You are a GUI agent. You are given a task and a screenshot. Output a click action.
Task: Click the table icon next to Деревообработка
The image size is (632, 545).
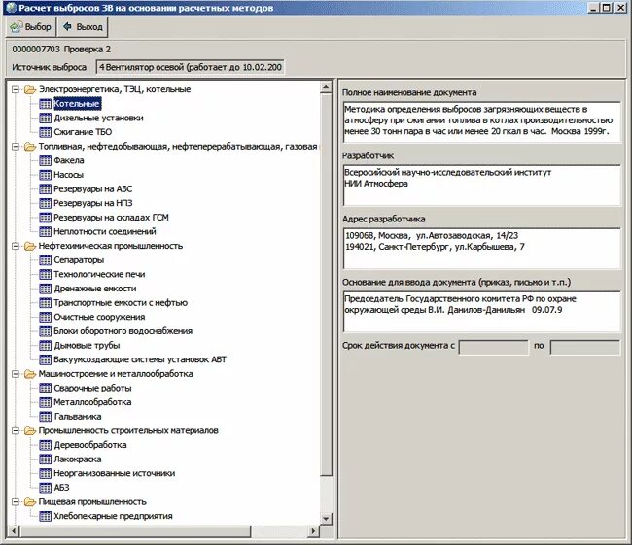(x=45, y=445)
